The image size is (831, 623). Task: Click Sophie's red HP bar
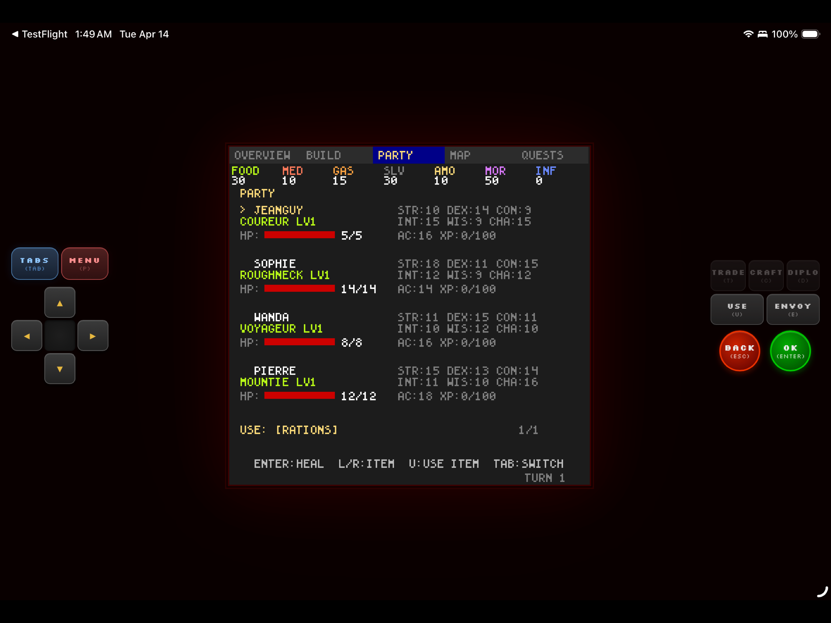(x=299, y=289)
